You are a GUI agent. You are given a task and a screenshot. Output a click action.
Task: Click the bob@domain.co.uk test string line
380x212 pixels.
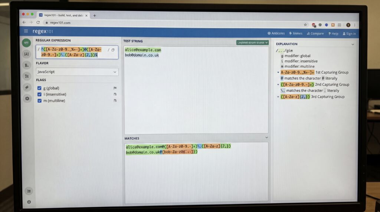click(x=142, y=55)
